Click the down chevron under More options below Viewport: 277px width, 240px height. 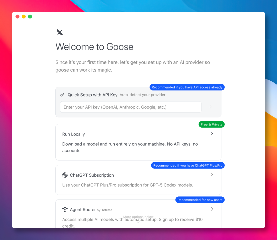coord(138,222)
